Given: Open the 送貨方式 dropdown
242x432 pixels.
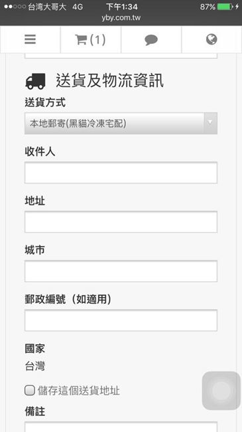Looking at the screenshot, I should click(x=121, y=124).
